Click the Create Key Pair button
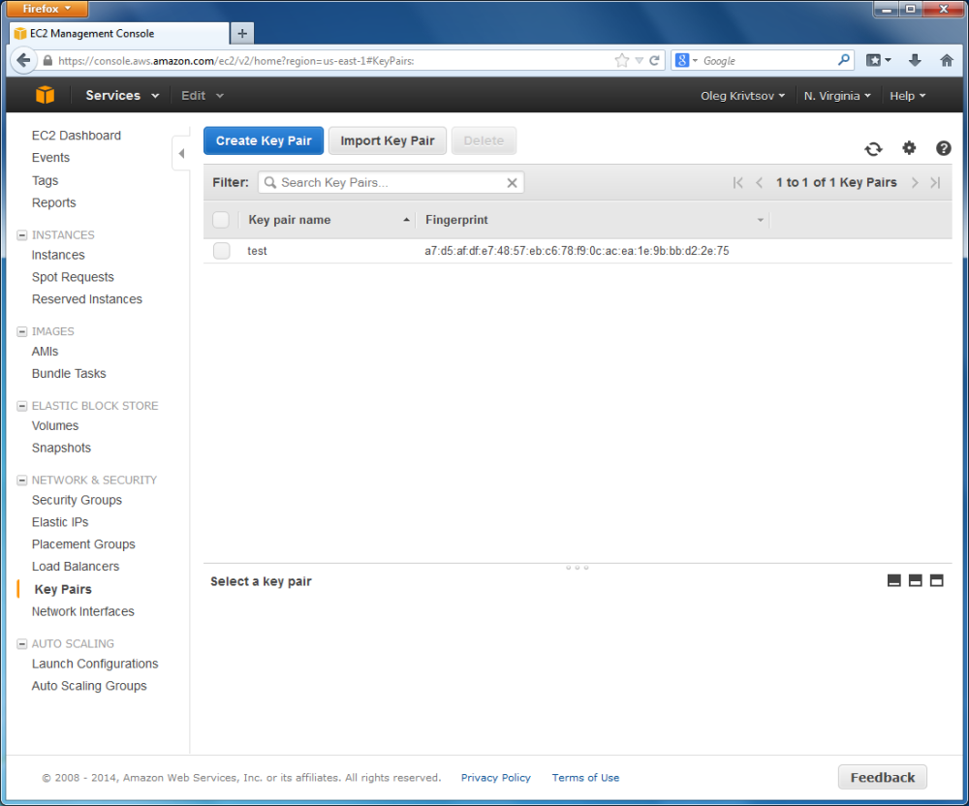 point(264,140)
